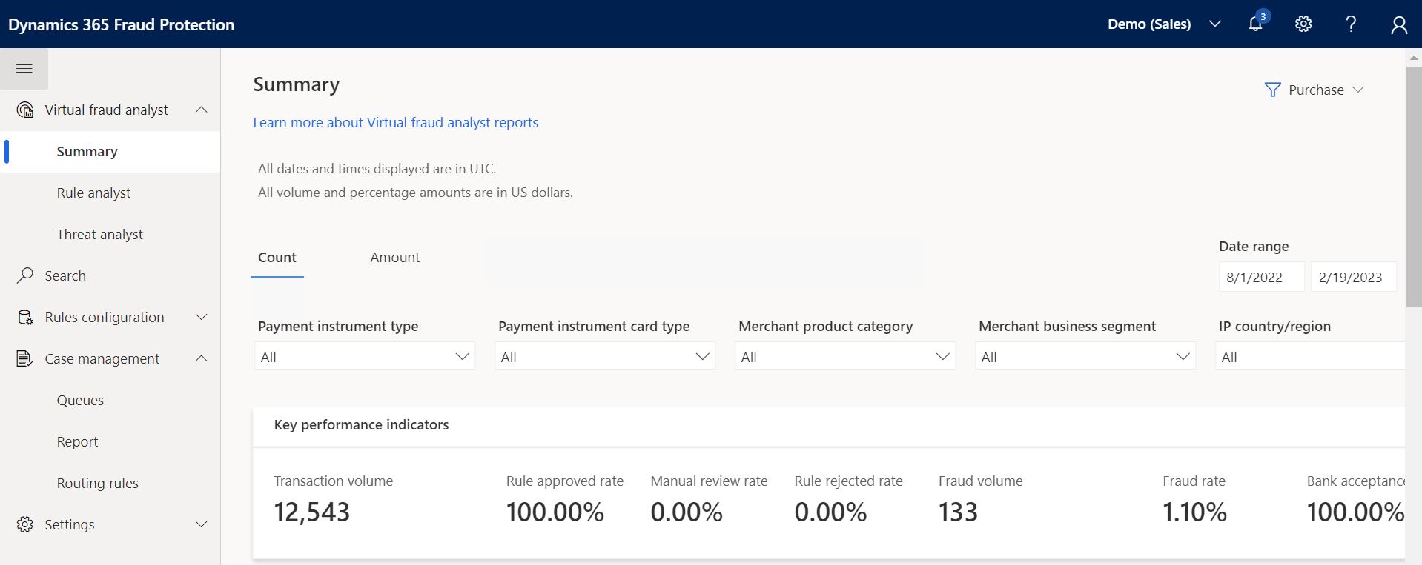
Task: Expand Rules configuration section chevron
Action: pyautogui.click(x=201, y=317)
